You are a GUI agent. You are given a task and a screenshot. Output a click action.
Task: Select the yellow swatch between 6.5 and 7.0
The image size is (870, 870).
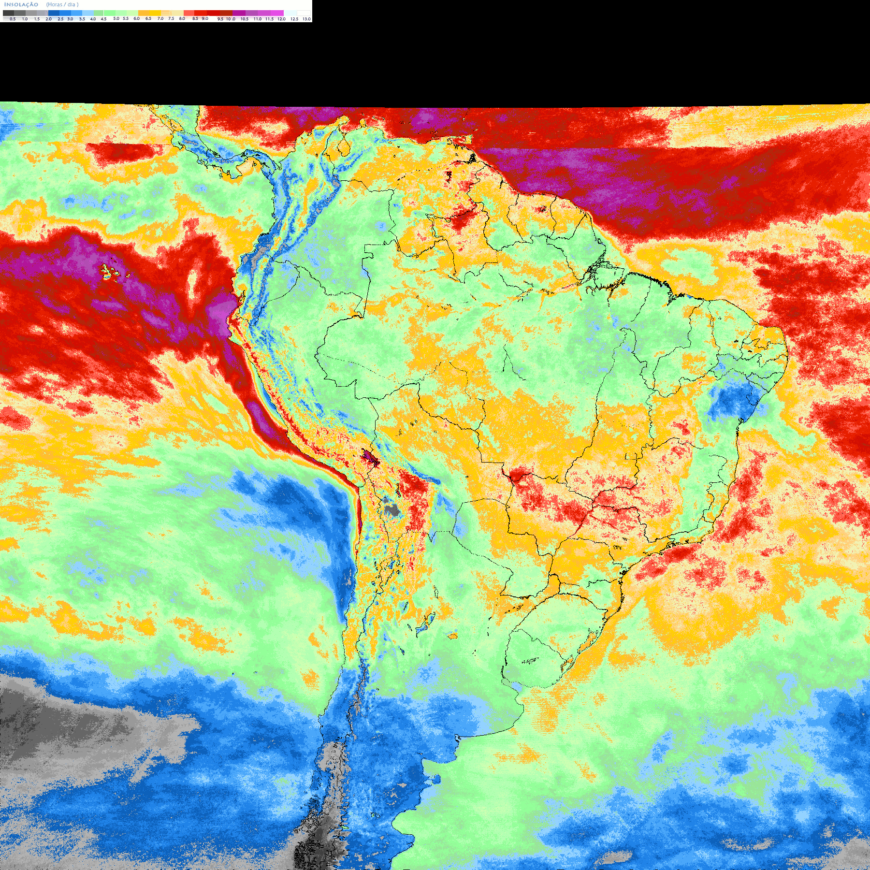[155, 13]
